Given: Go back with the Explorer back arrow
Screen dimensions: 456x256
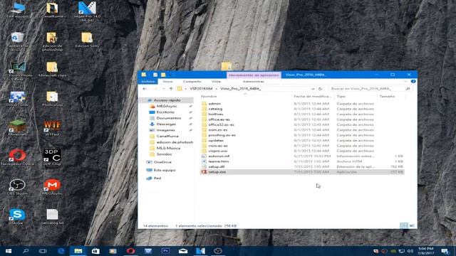Looking at the screenshot, I should click(x=145, y=88).
